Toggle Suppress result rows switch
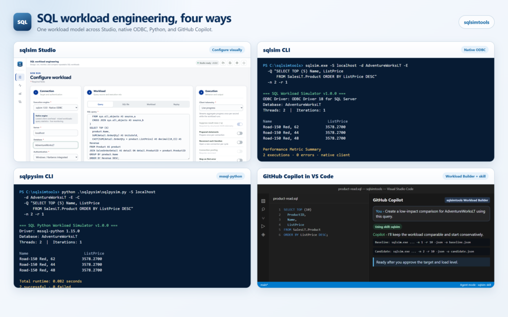The height and width of the screenshot is (317, 508). pyautogui.click(x=240, y=124)
